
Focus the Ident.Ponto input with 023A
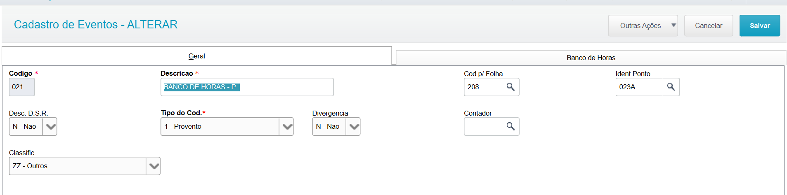pyautogui.click(x=640, y=87)
